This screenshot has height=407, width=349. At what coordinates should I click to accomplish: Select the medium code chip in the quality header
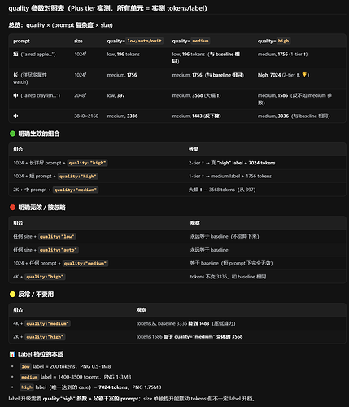[x=200, y=41]
